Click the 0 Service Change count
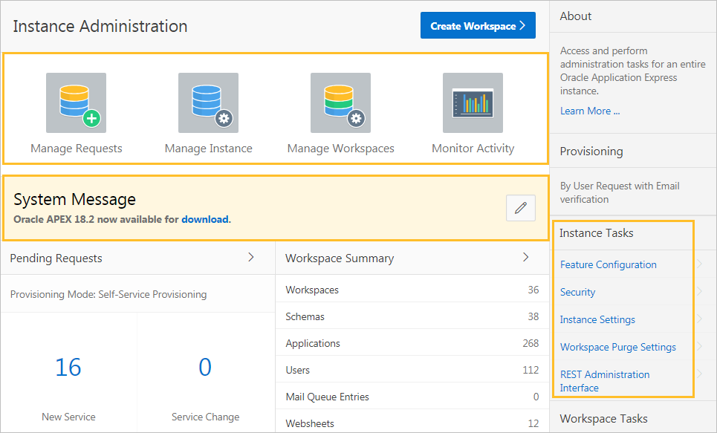Viewport: 717px width, 433px height. 205,367
